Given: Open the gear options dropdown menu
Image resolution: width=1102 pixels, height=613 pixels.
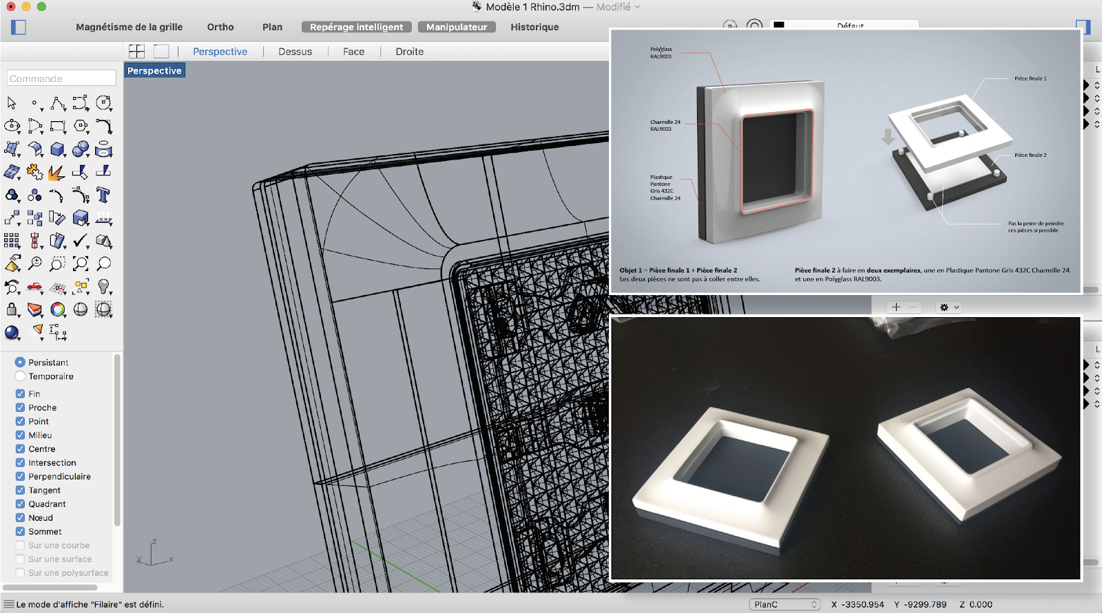Looking at the screenshot, I should coord(949,308).
